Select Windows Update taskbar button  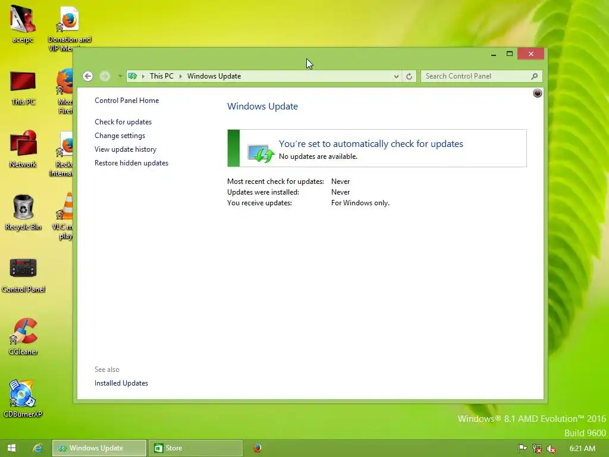(99, 448)
